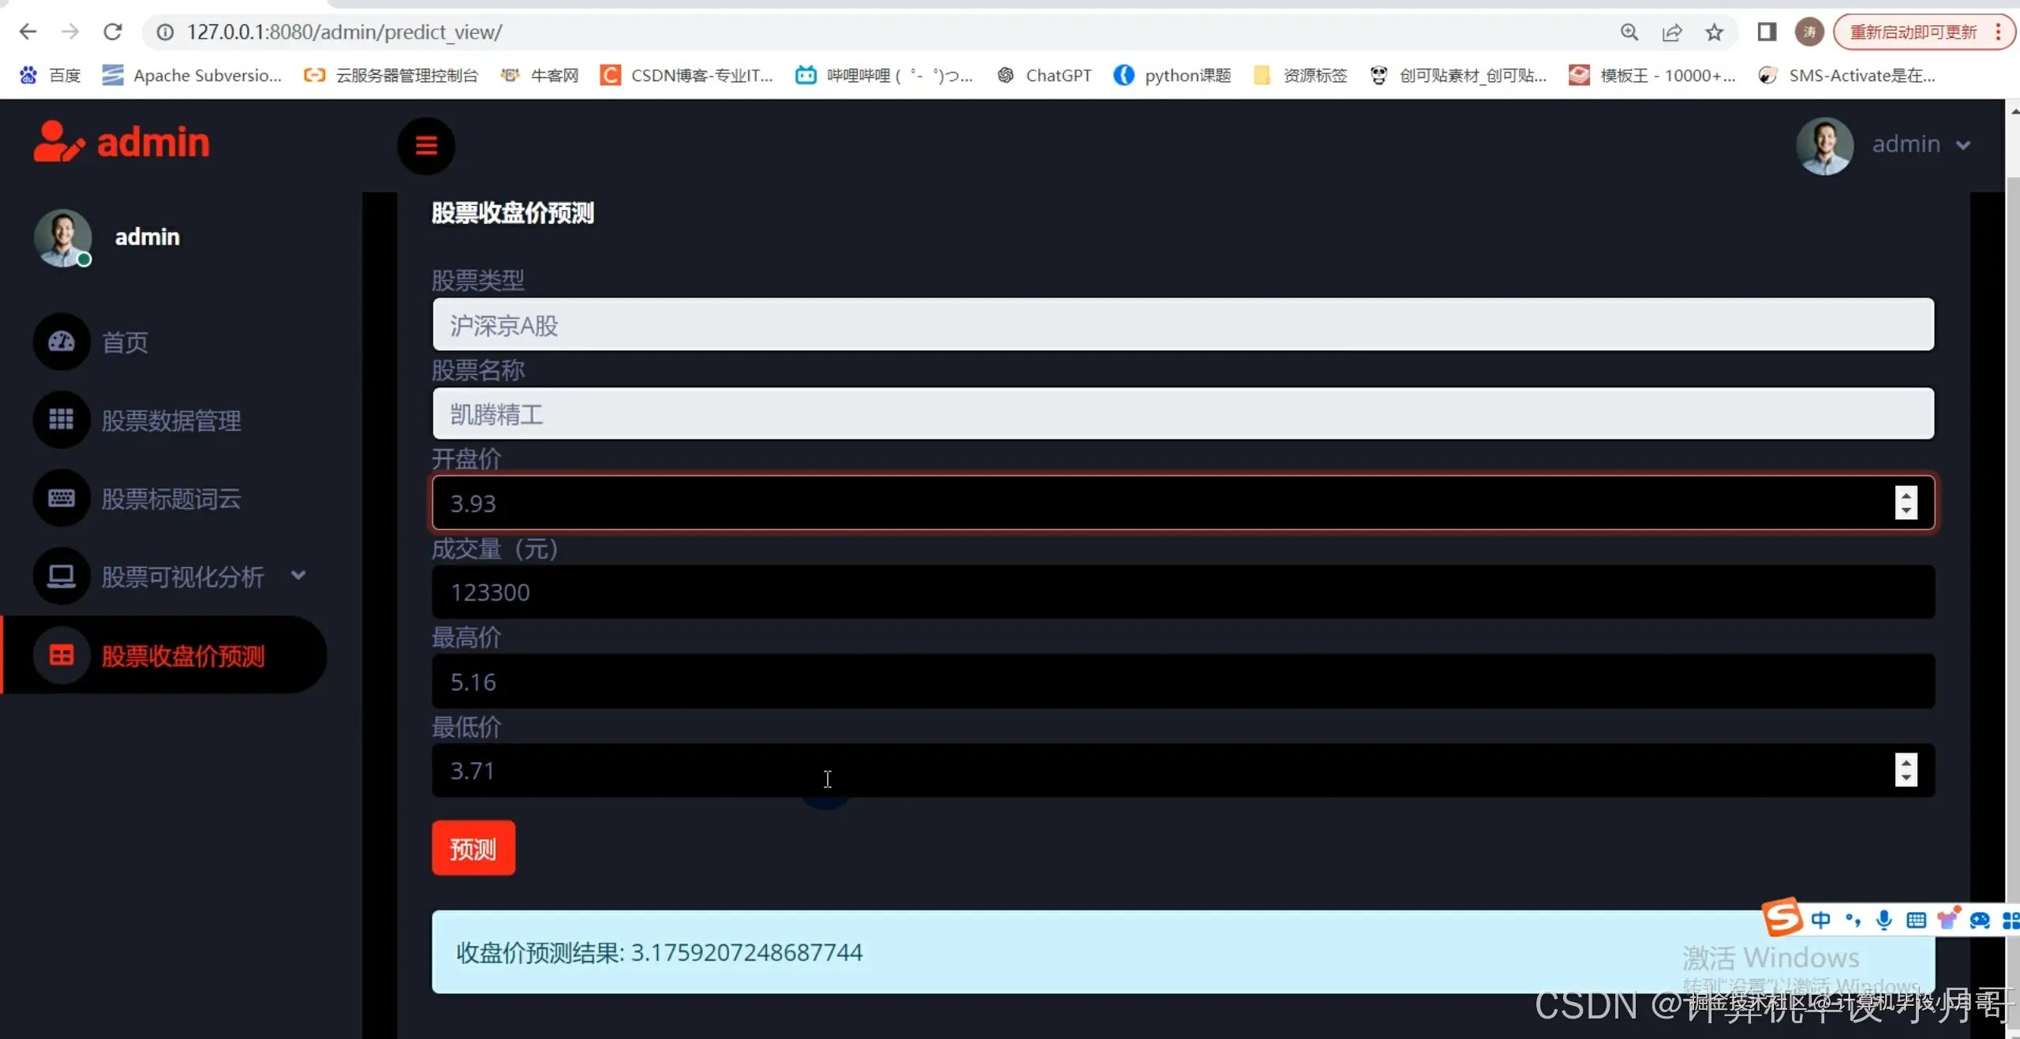Open the voice input icon in input toolbar
Screen dimensions: 2020x1039
[1884, 919]
